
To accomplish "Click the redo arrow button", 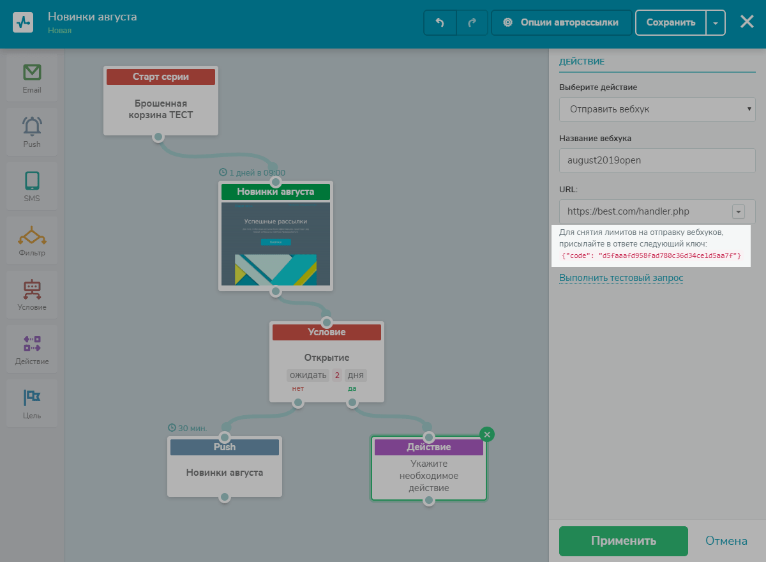I will click(472, 22).
